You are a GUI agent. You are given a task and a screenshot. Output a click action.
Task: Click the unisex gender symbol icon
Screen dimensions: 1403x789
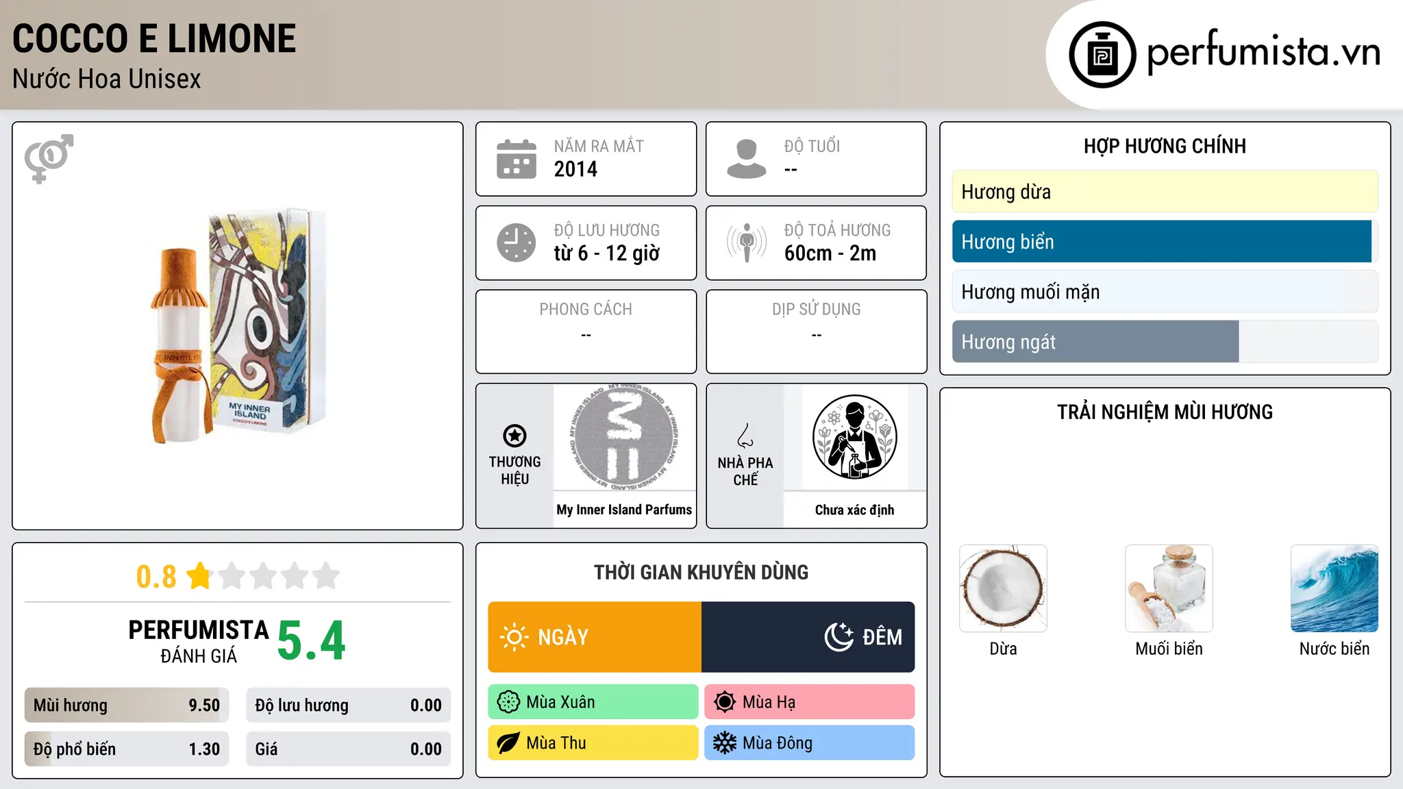[49, 158]
